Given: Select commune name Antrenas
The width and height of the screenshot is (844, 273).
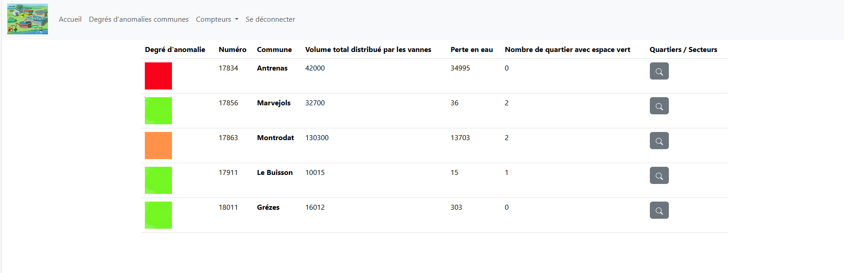Looking at the screenshot, I should click(272, 68).
